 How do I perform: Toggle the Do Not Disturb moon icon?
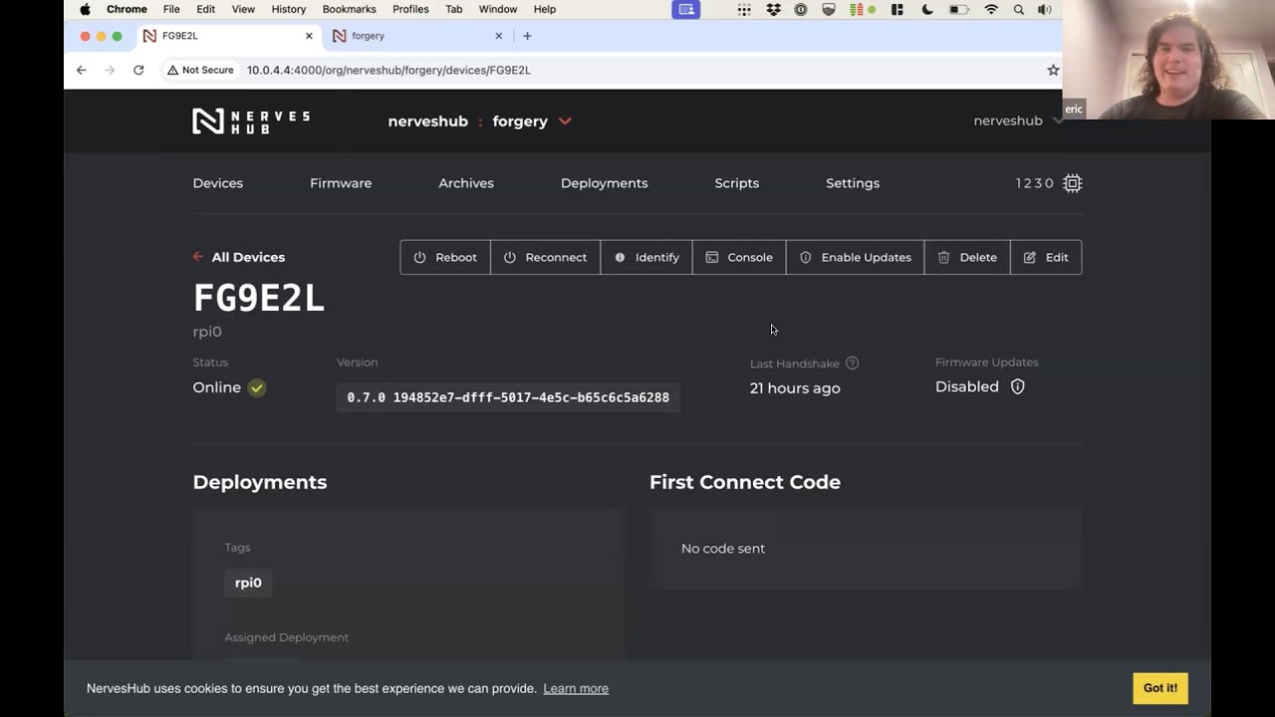[x=927, y=9]
